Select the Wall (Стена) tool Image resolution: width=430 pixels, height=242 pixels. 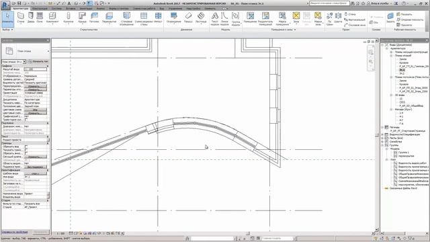point(21,18)
